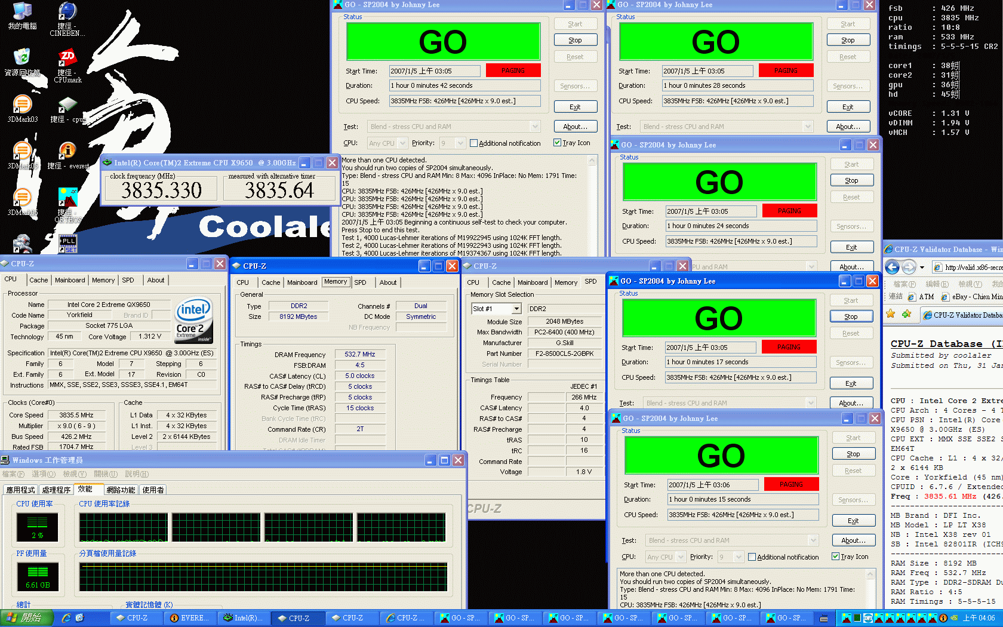Click the system tray clock 上午 04:06
1003x627 pixels.
979,618
